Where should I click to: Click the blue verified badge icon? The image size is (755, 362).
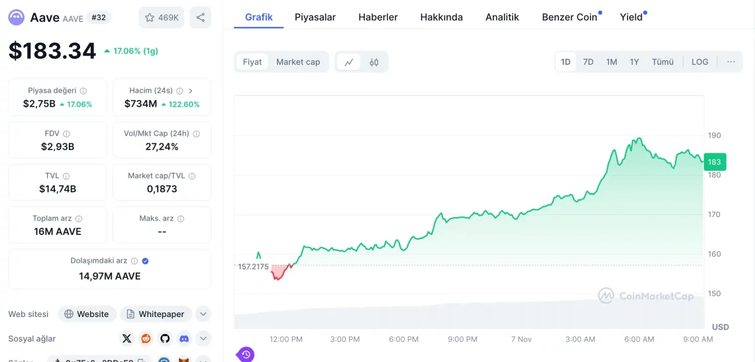pos(146,261)
